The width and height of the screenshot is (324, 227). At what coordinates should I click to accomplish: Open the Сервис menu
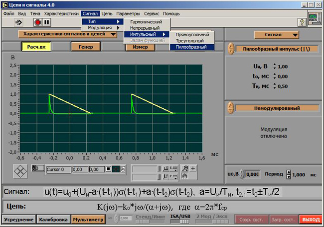(152, 14)
